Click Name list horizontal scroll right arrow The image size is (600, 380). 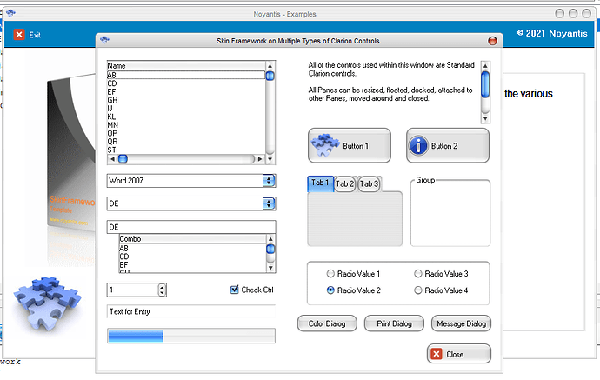click(x=260, y=159)
